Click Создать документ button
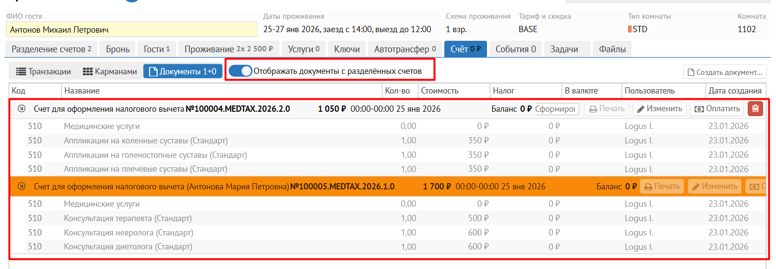This screenshot has height=269, width=776. tap(724, 72)
